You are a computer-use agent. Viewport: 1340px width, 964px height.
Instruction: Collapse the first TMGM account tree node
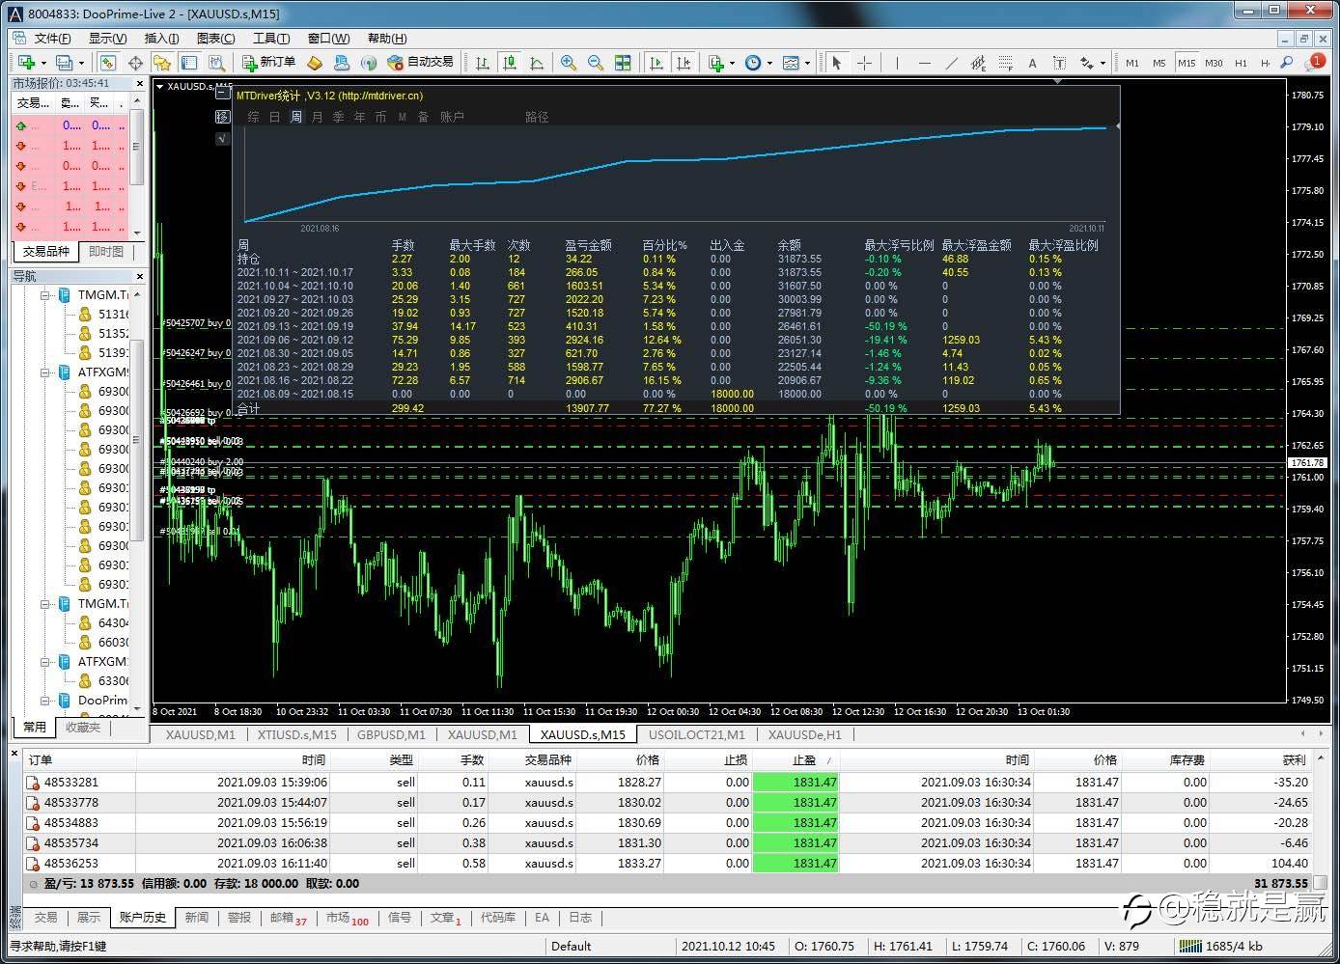pos(45,295)
